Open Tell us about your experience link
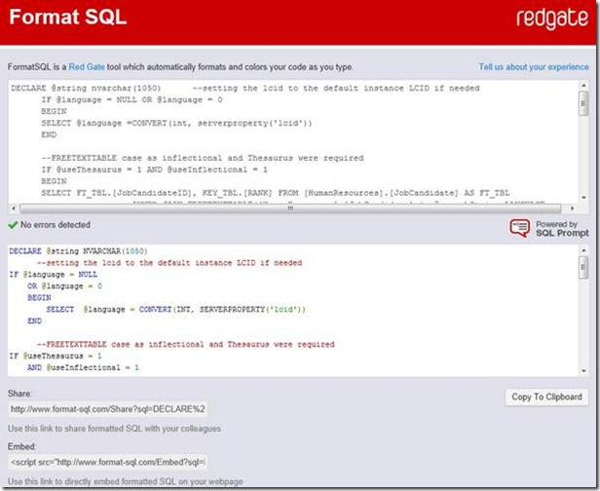This screenshot has width=600, height=491. (x=534, y=67)
